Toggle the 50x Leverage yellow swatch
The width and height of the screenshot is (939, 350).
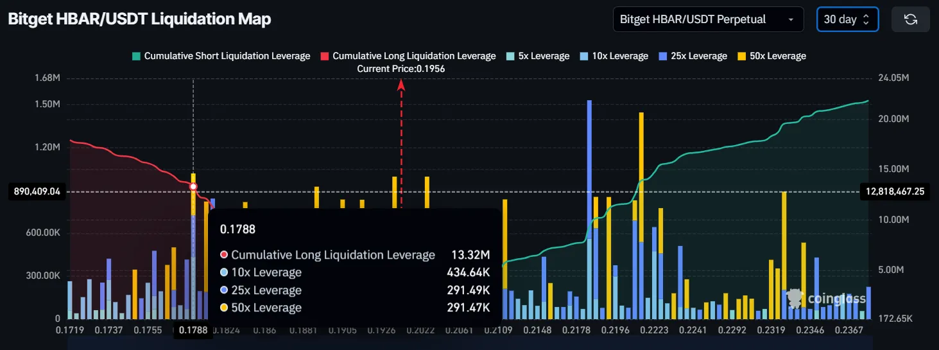pos(743,56)
